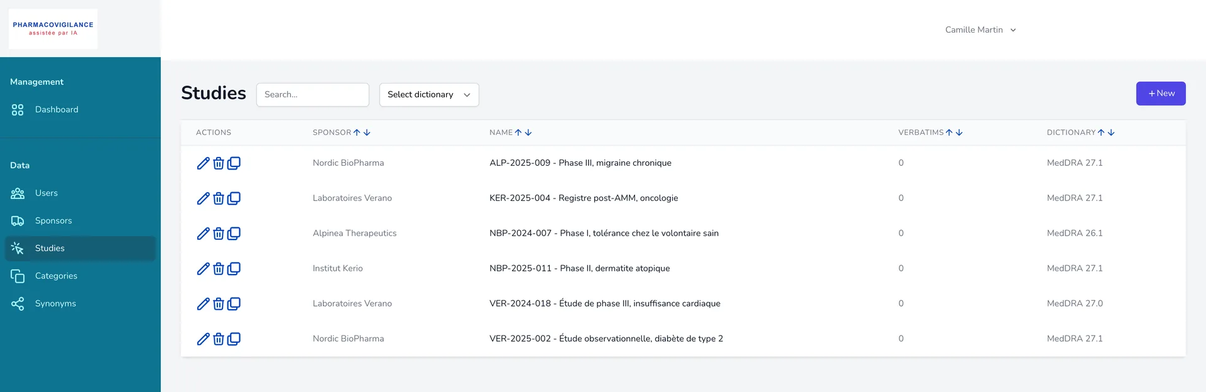Sort Verbatims column descending with down arrow
1206x392 pixels.
(959, 133)
